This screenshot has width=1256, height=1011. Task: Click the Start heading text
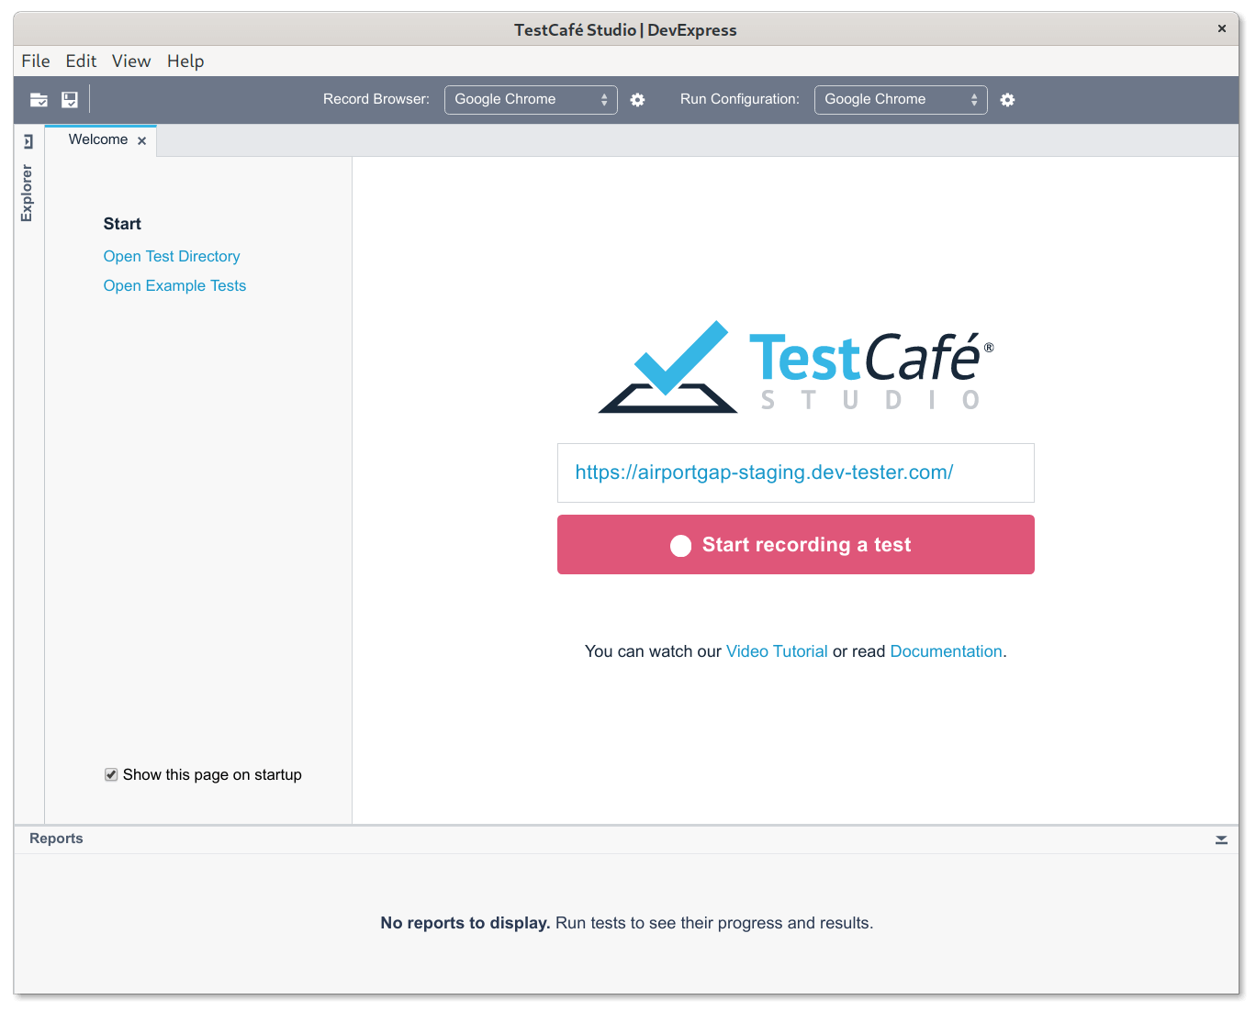[x=122, y=224]
